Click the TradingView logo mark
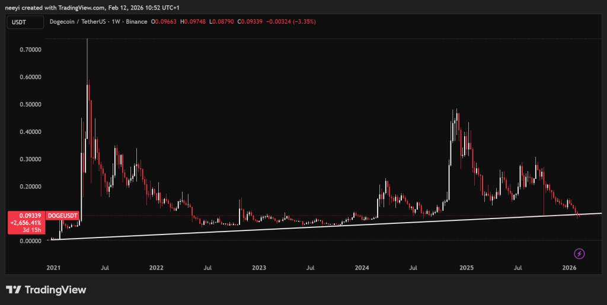The width and height of the screenshot is (607, 305). click(x=14, y=290)
